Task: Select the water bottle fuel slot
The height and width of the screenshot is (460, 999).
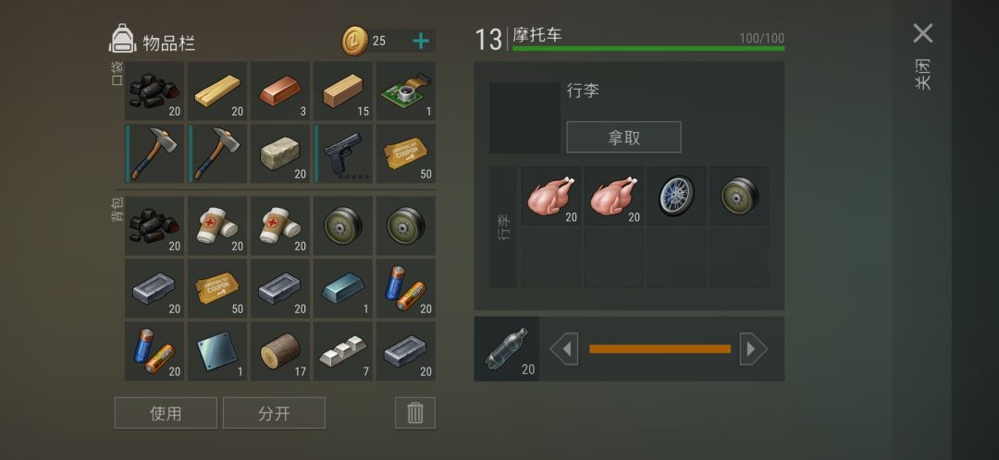Action: (x=507, y=349)
